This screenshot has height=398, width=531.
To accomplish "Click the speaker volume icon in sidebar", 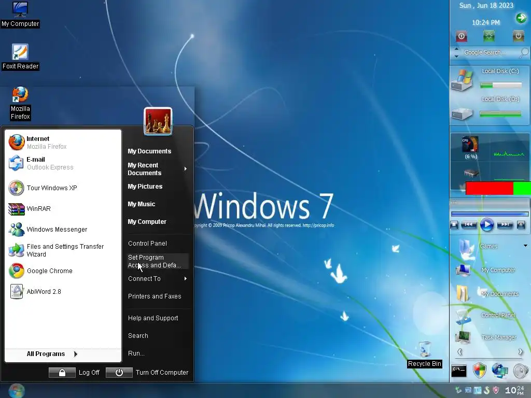I will (x=520, y=371).
